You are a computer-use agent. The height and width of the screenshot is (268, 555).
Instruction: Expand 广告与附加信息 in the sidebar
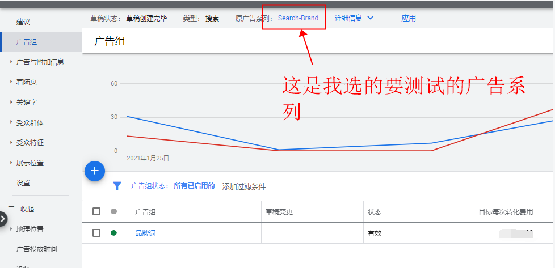(40, 62)
